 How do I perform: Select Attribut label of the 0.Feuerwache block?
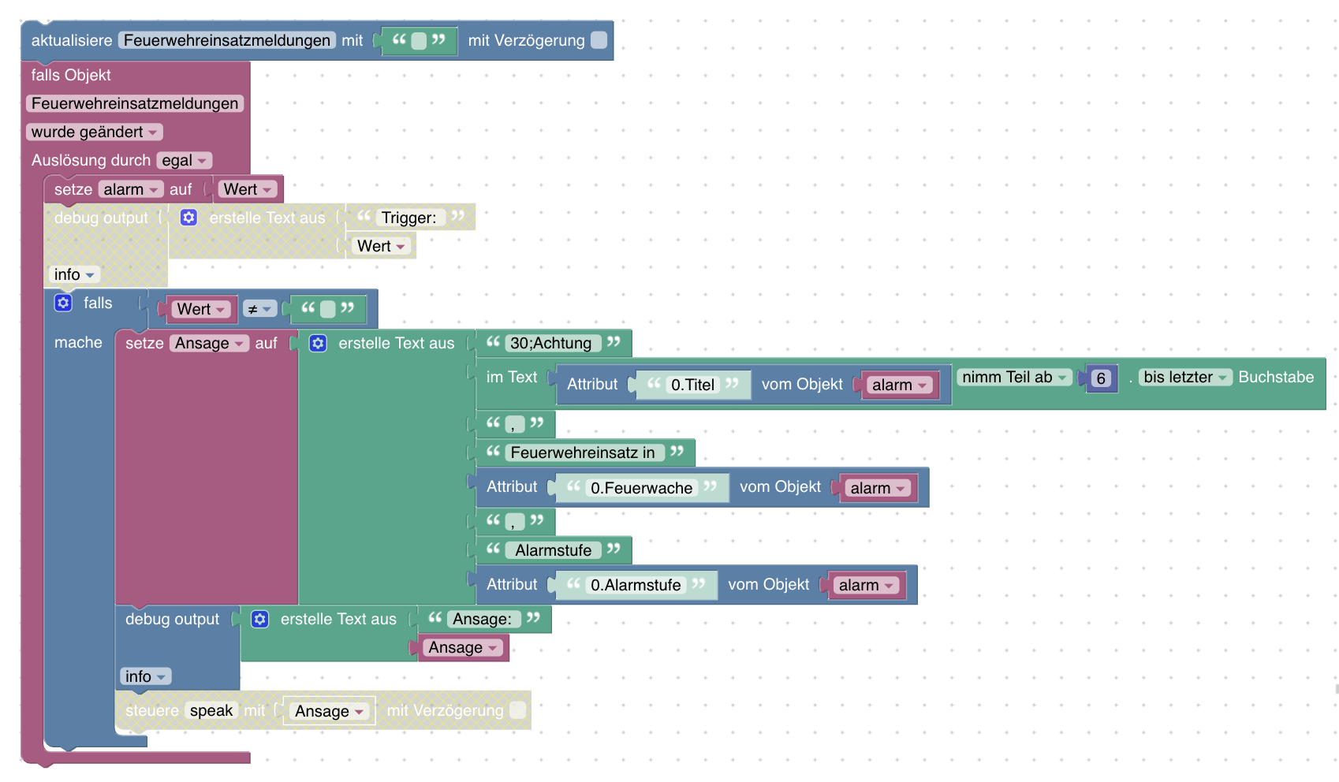[x=512, y=486]
